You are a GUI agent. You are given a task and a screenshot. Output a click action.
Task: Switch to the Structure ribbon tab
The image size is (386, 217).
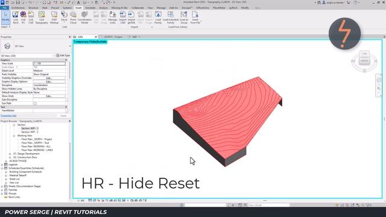click(33, 8)
